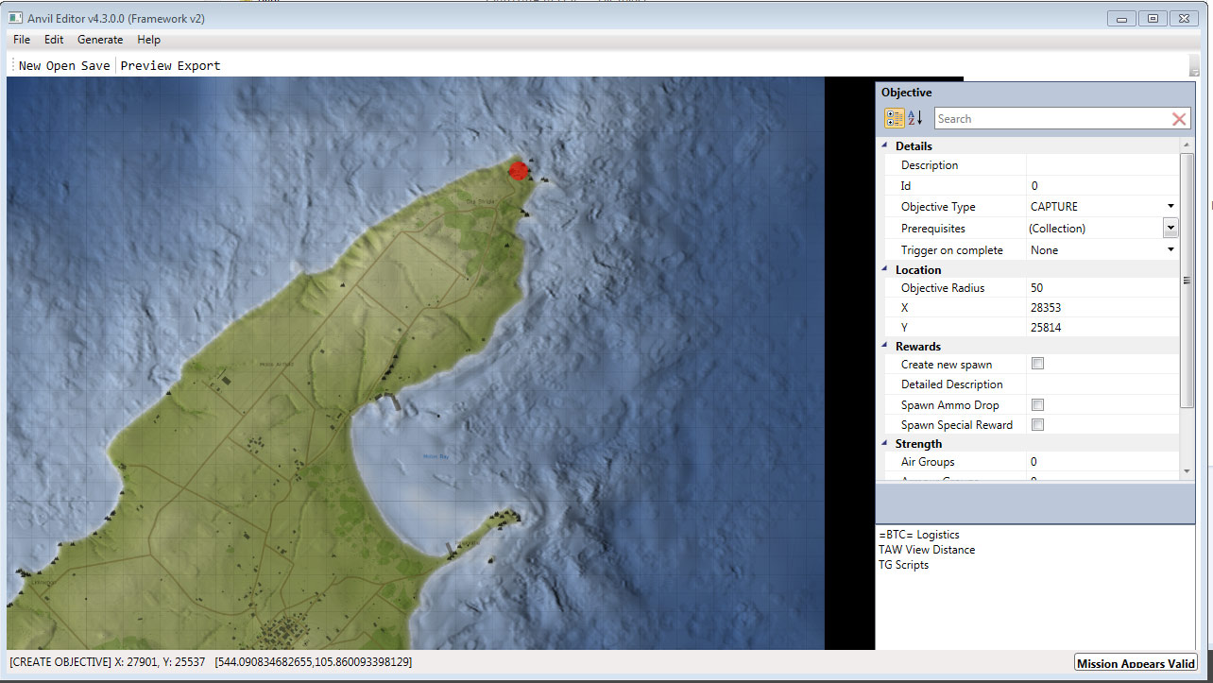Enable Spawn Special Reward checkbox
Screen dimensions: 1213x683
click(1037, 424)
